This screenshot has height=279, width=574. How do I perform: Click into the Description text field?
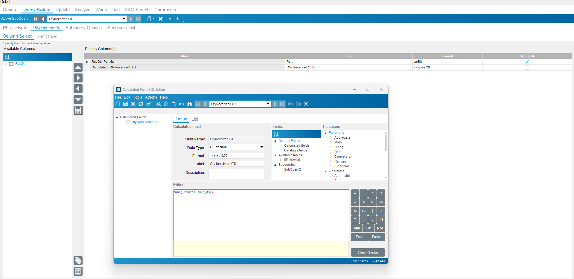[236, 174]
